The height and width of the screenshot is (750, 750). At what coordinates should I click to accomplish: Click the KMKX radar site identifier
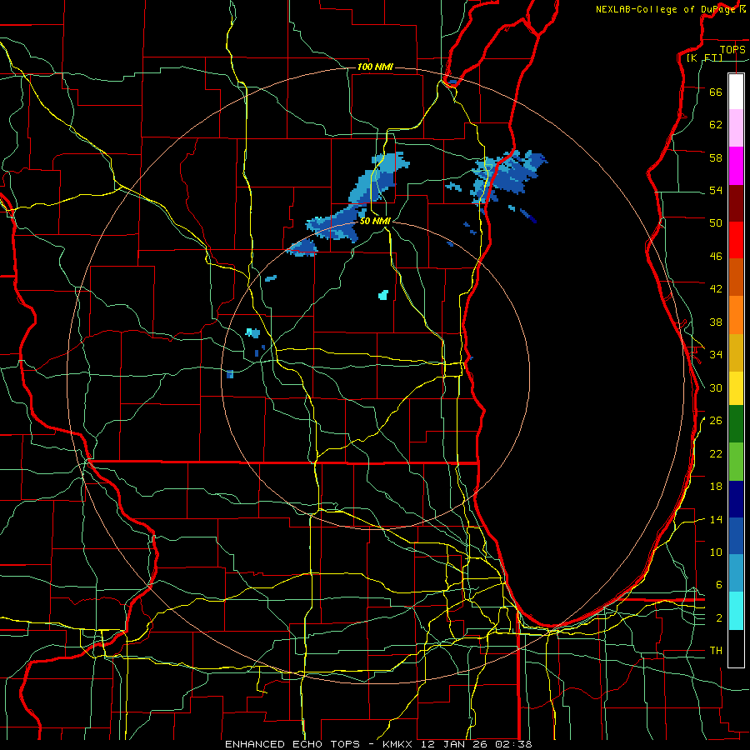click(x=400, y=744)
